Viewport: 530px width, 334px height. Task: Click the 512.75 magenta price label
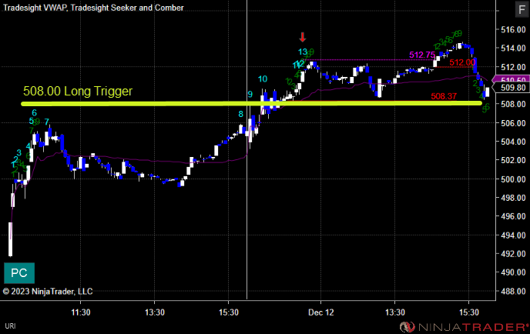point(422,55)
